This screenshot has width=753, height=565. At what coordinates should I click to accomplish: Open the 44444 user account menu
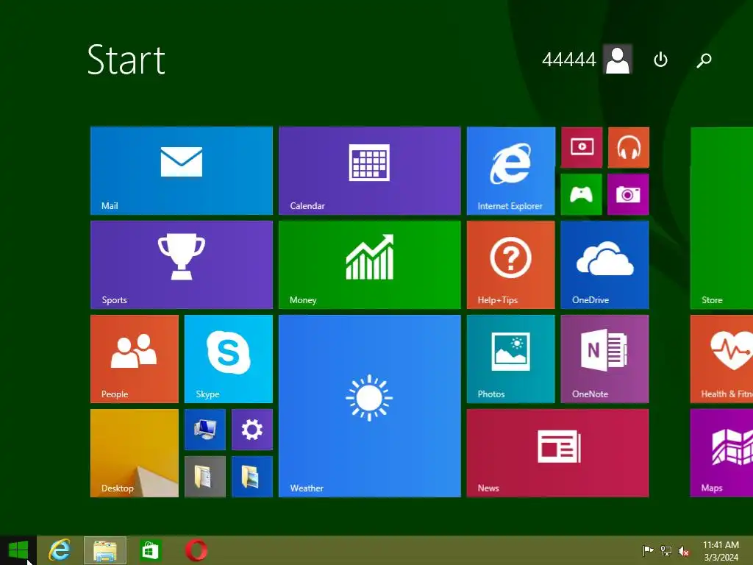[x=587, y=60]
